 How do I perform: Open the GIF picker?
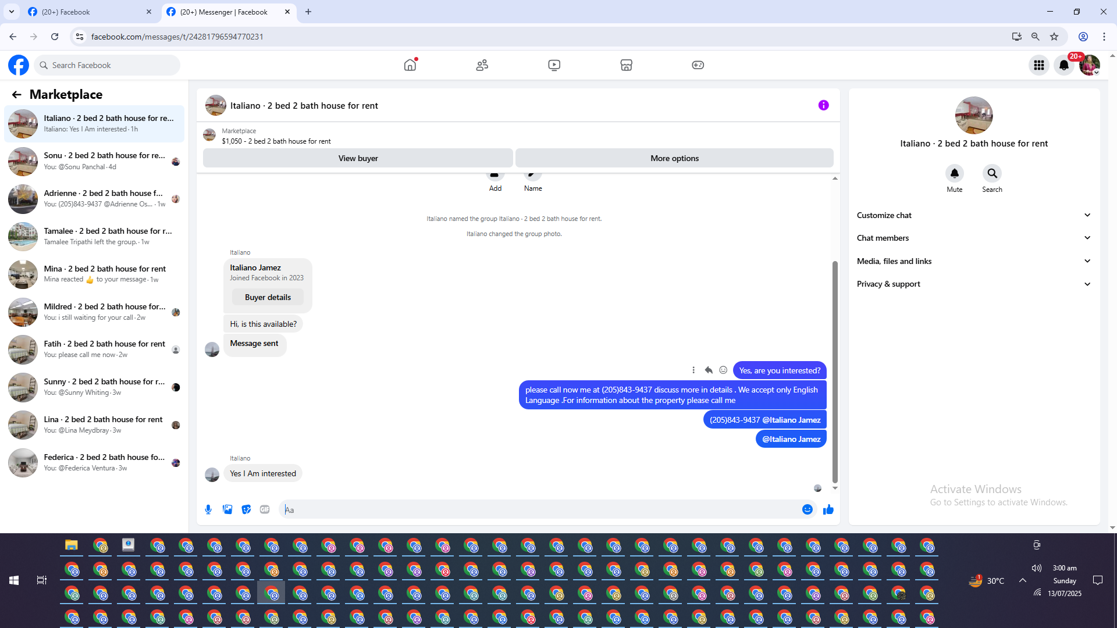(x=265, y=509)
